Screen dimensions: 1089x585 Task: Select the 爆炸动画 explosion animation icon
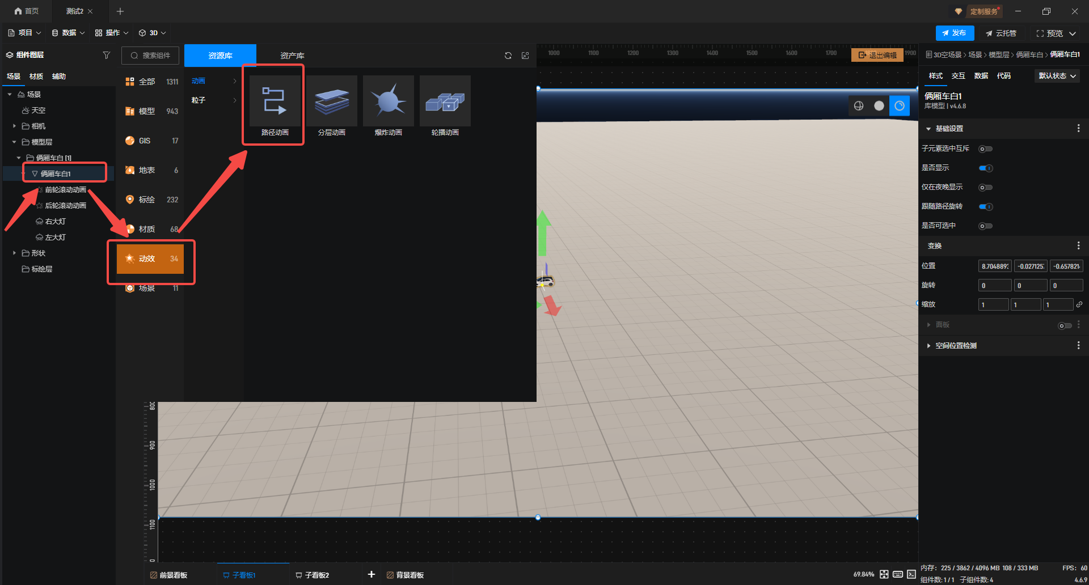tap(389, 101)
